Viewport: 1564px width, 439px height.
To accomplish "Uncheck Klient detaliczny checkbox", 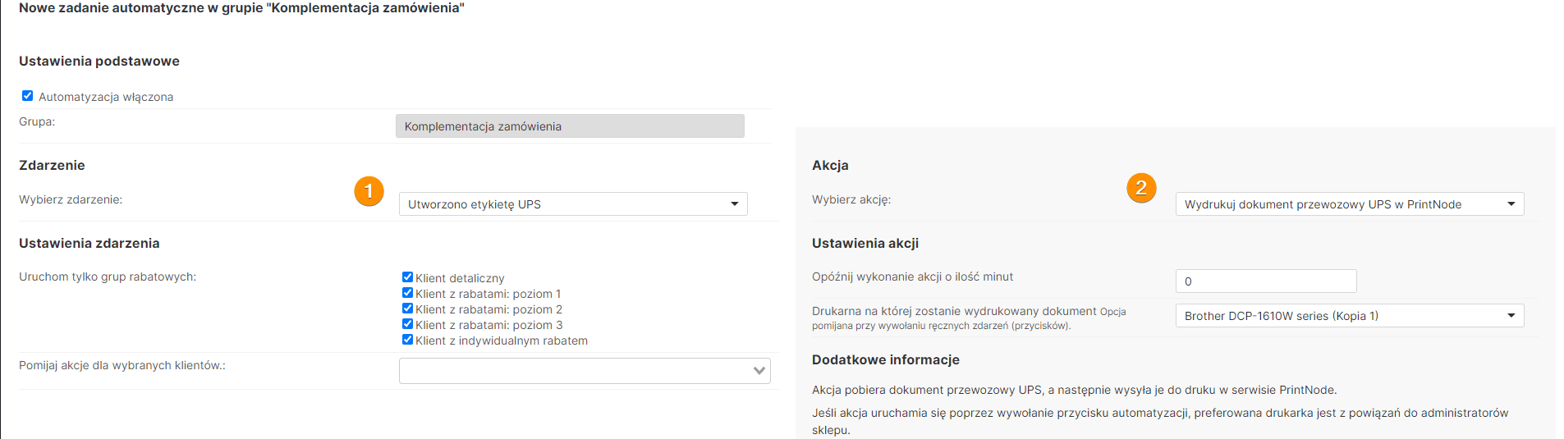I will 407,277.
